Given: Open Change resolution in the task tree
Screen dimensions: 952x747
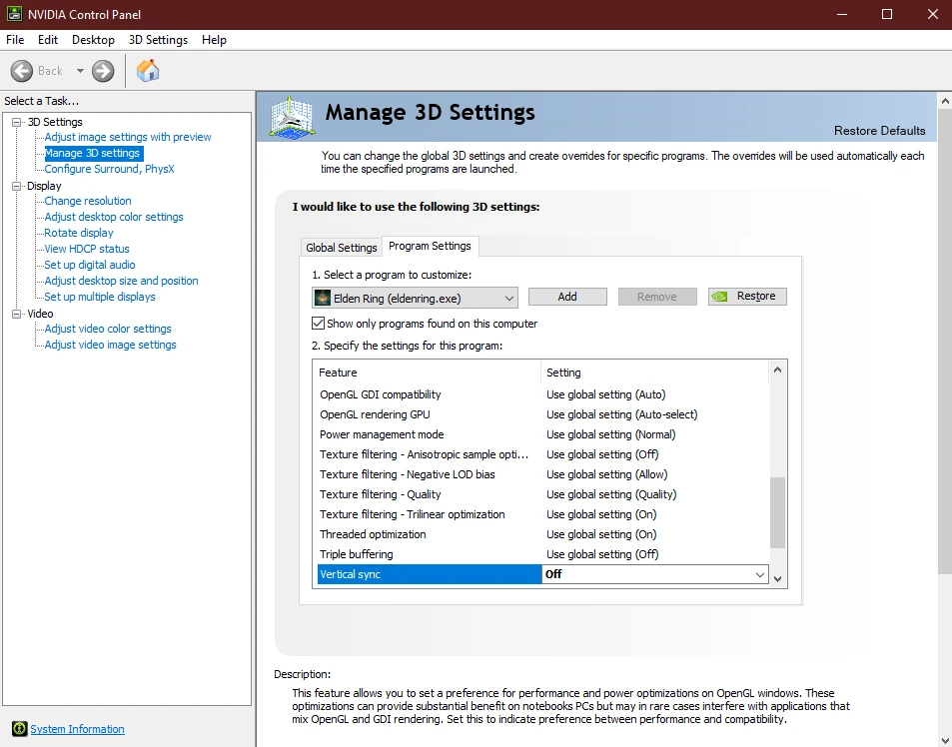Looking at the screenshot, I should tap(88, 201).
